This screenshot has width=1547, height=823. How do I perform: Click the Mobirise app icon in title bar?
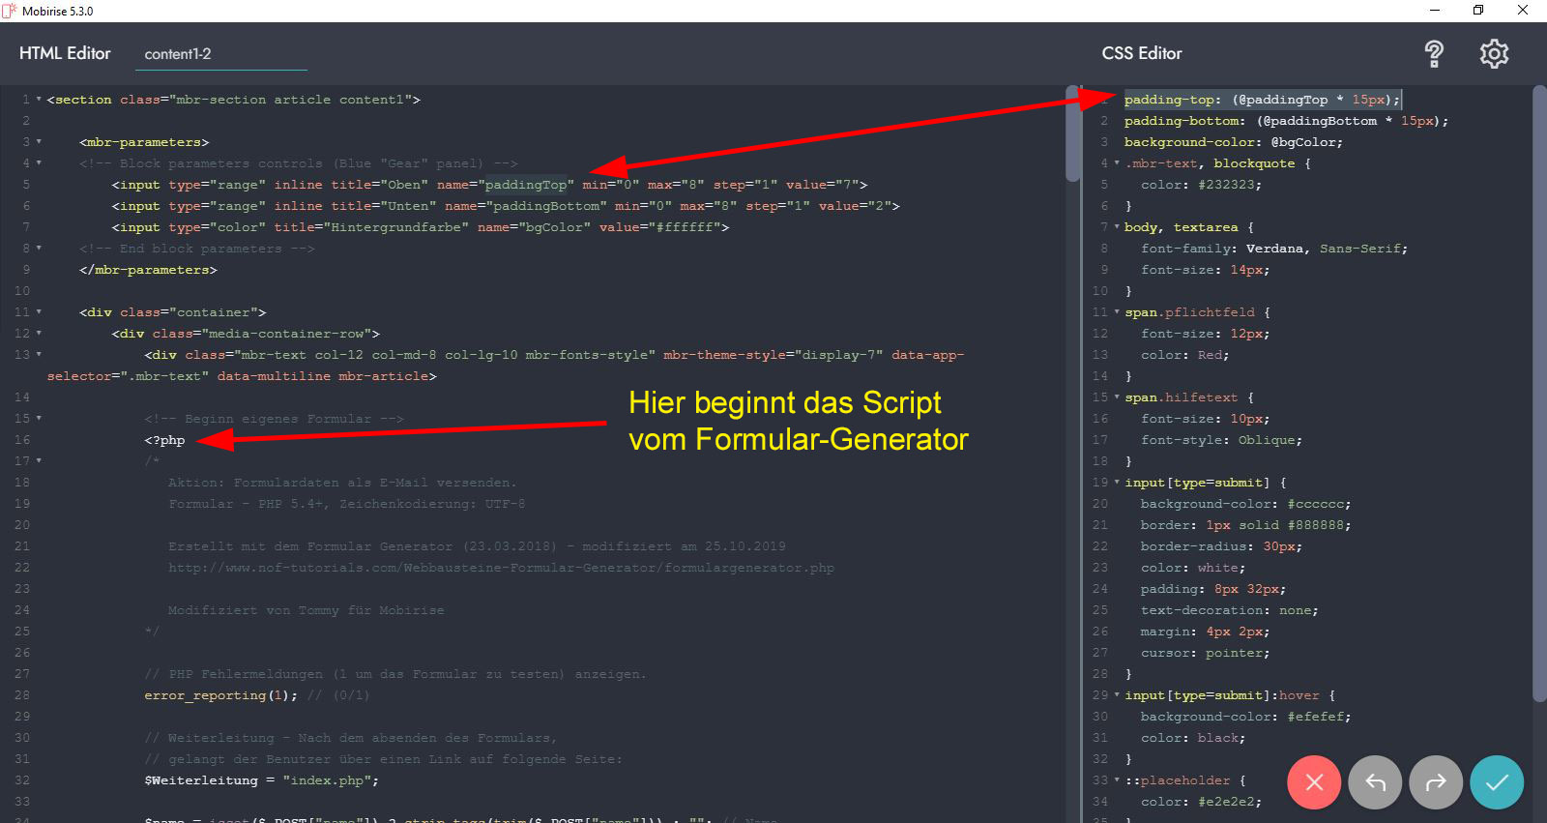tap(10, 11)
